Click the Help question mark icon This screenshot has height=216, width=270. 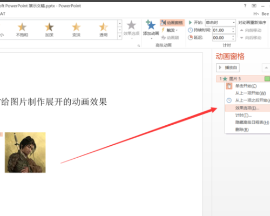pos(245,6)
